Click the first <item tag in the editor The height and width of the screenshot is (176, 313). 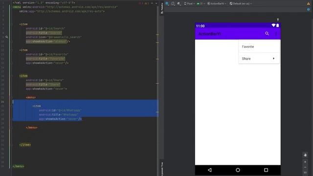pyautogui.click(x=23, y=24)
